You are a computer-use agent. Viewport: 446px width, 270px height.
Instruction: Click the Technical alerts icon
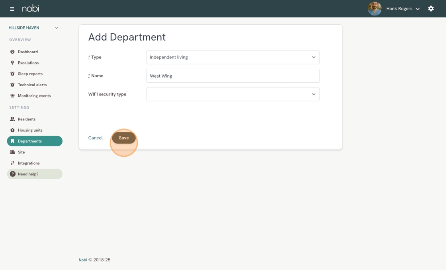(12, 85)
